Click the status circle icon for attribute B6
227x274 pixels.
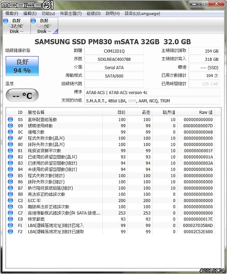coord(10,182)
